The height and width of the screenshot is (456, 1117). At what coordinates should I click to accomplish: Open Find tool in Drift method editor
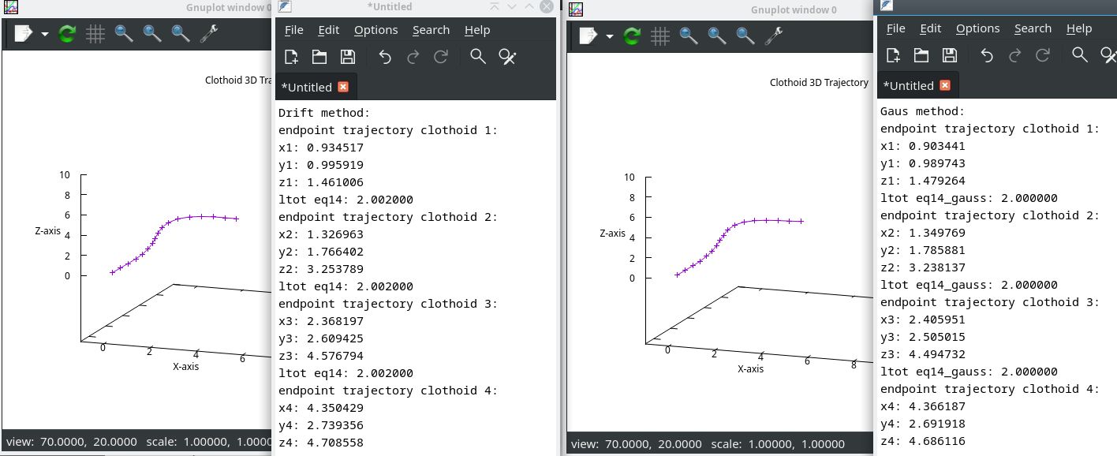[478, 56]
